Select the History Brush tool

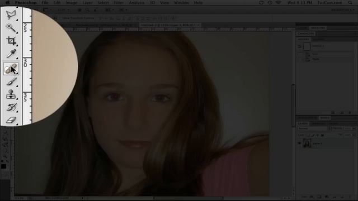(x=11, y=107)
